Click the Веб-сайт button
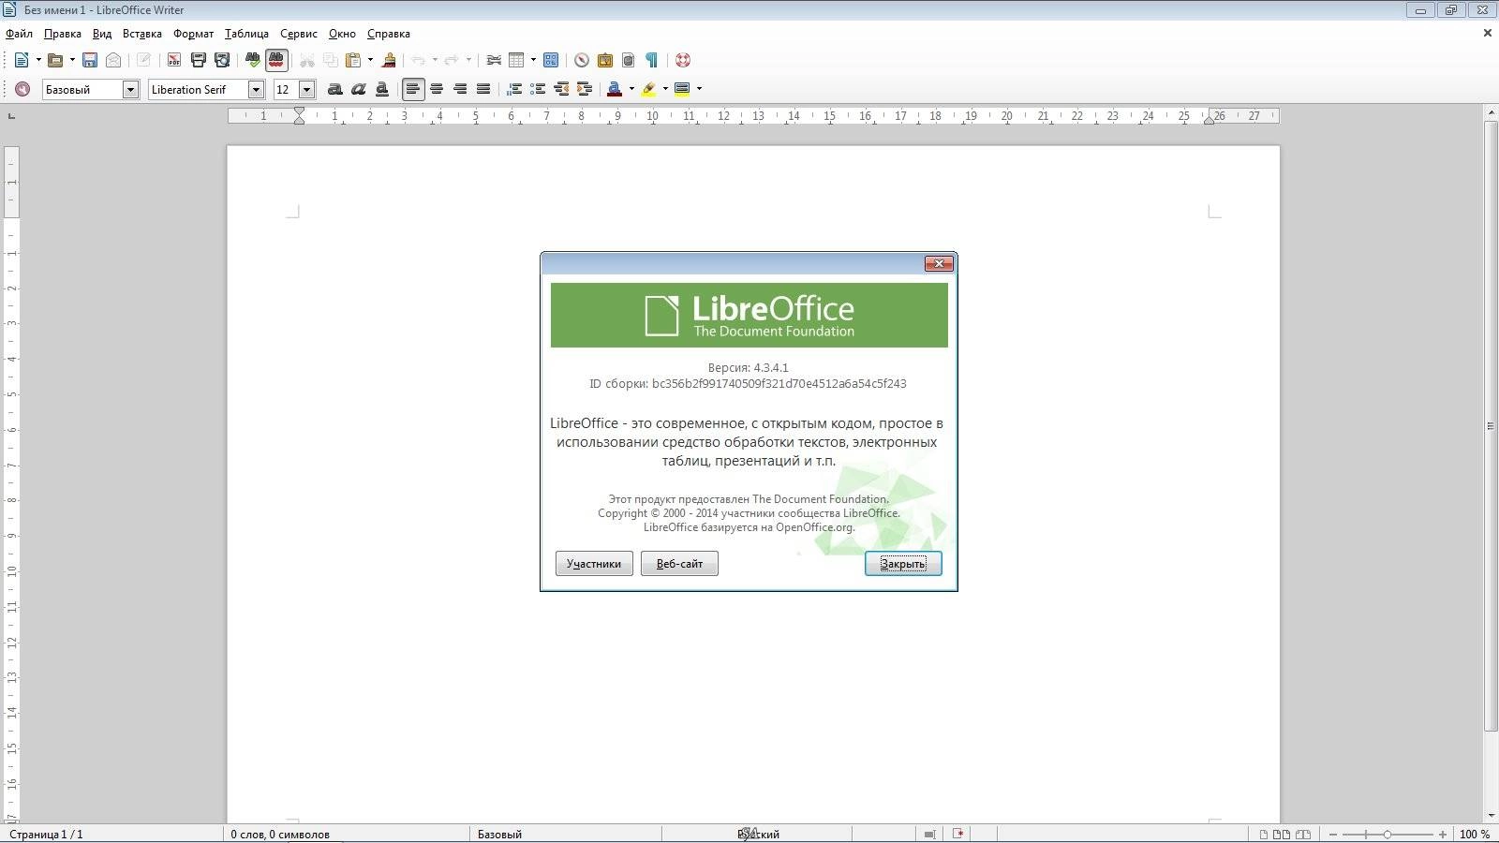1499x843 pixels. (x=679, y=563)
